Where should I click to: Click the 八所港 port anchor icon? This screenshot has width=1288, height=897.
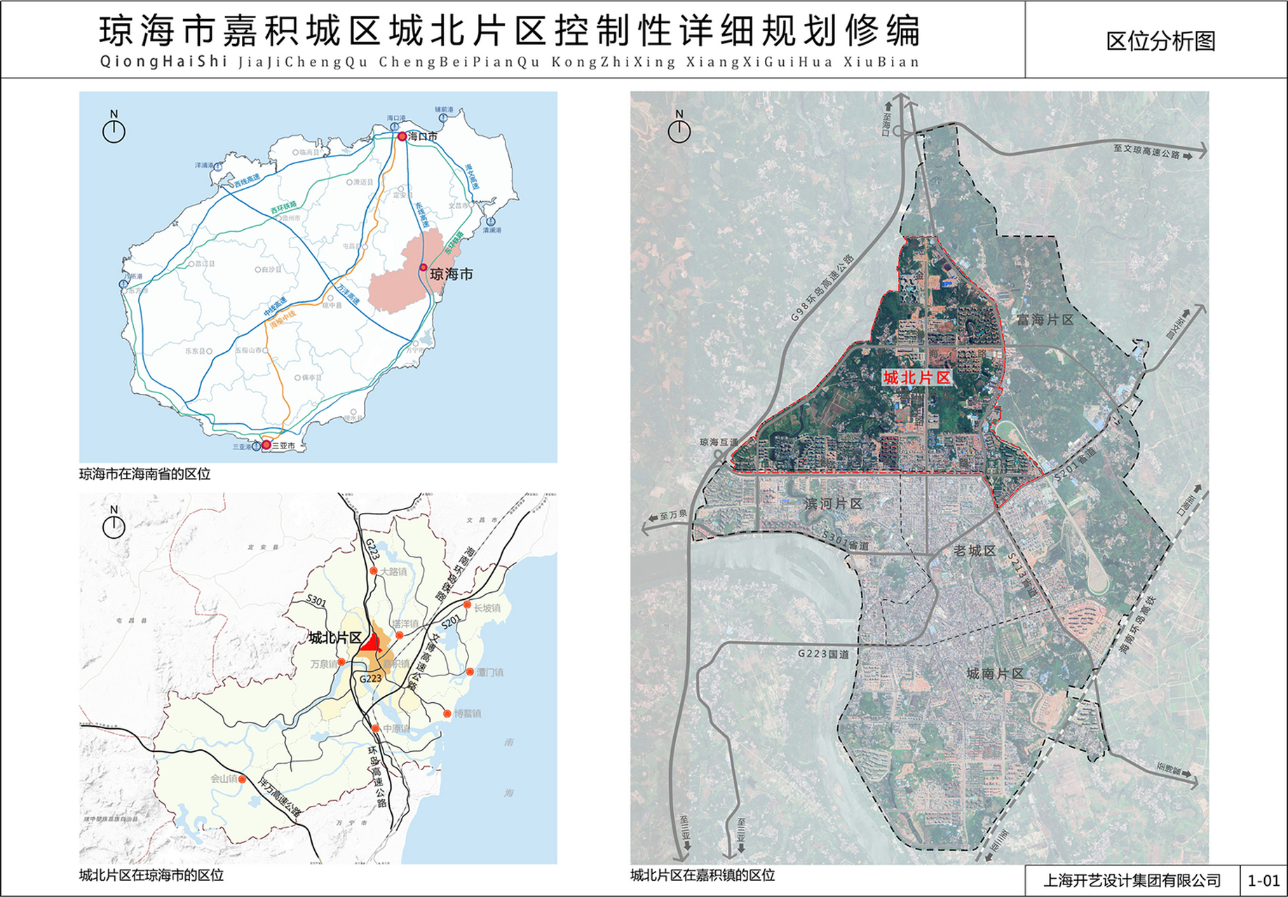(x=124, y=284)
